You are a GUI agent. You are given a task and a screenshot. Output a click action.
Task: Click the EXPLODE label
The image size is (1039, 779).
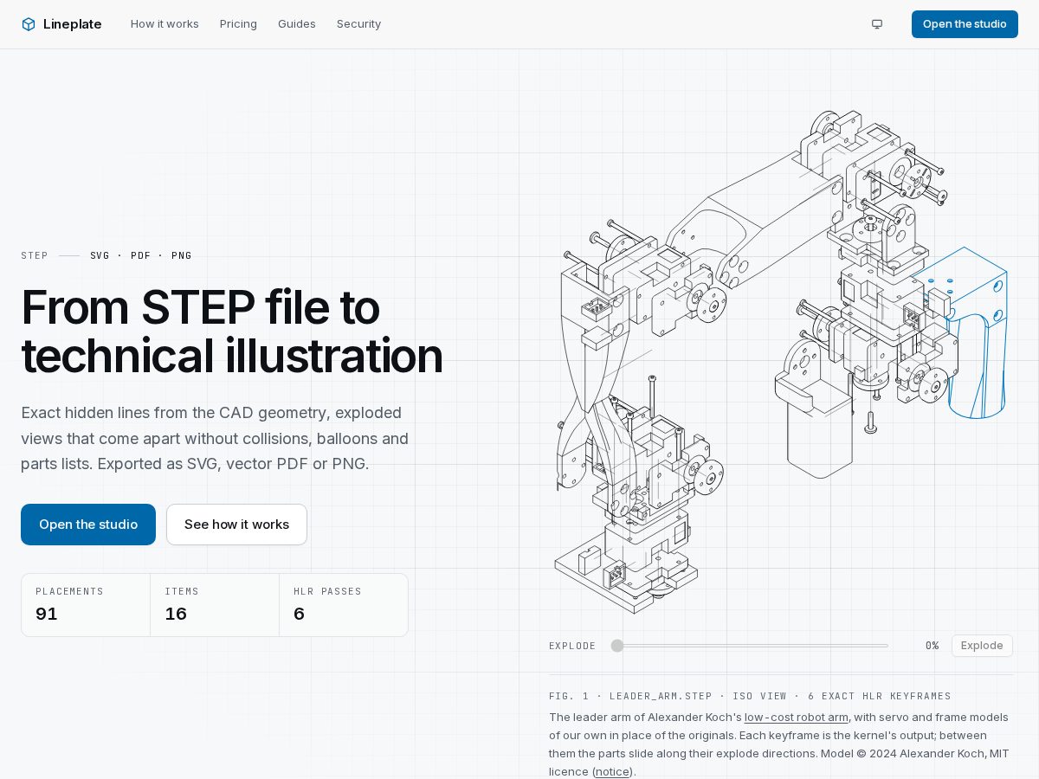[x=572, y=646]
